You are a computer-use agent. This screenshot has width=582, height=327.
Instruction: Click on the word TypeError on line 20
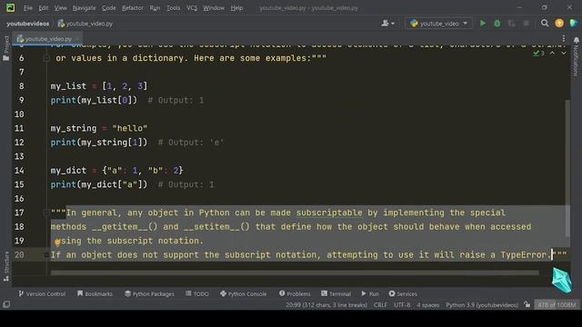524,254
